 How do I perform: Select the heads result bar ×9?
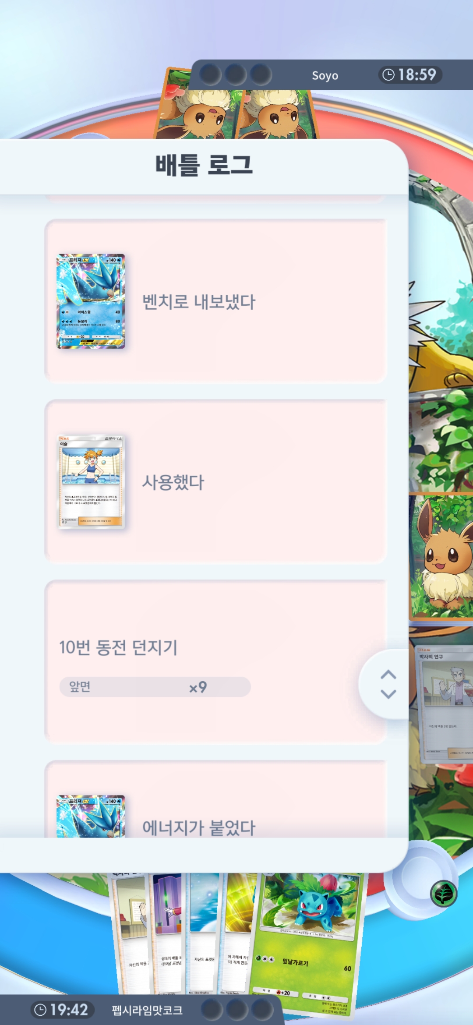(x=155, y=687)
